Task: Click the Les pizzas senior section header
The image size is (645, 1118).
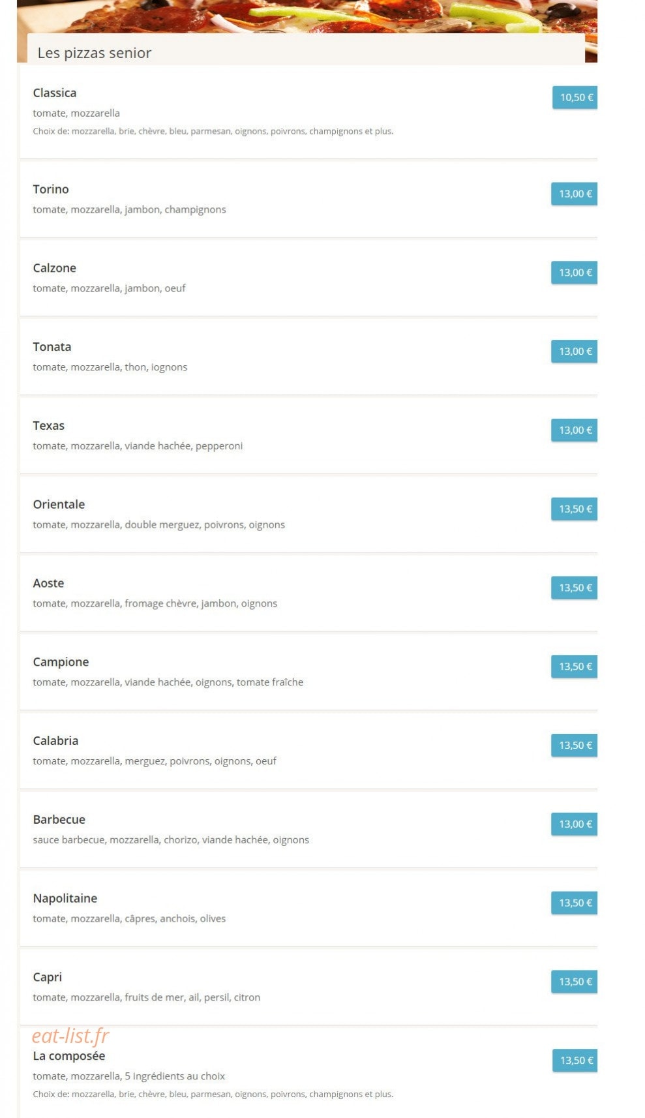Action: (x=95, y=53)
